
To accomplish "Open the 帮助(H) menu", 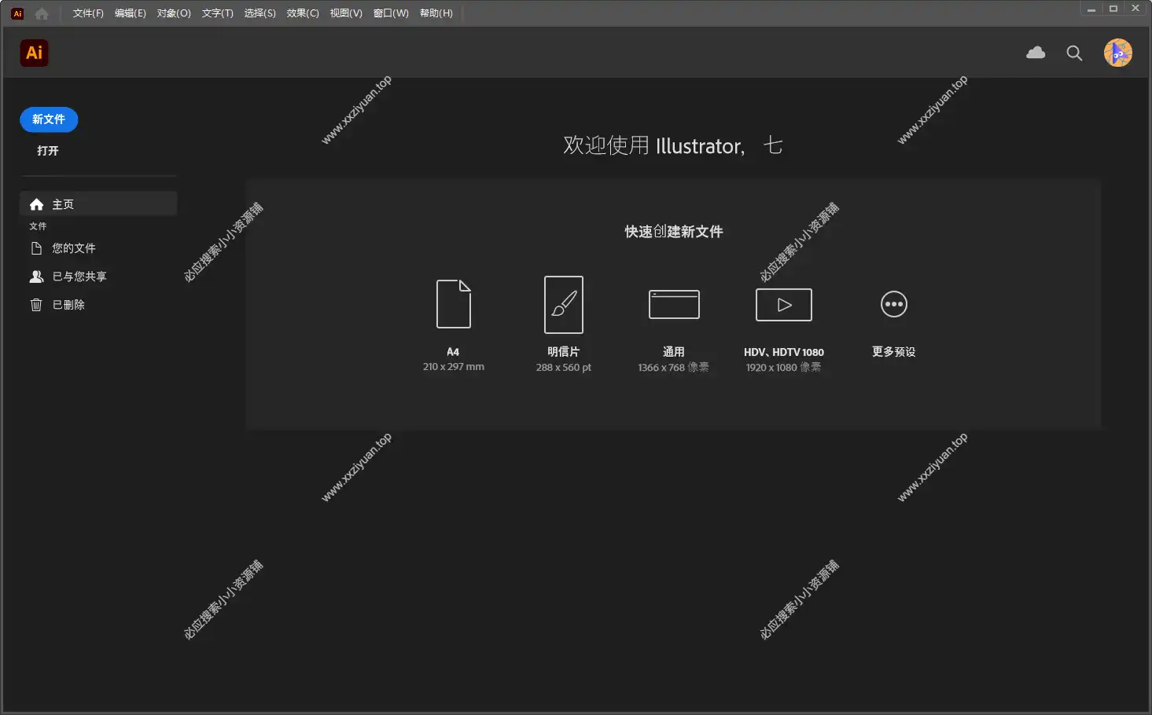I will [436, 13].
